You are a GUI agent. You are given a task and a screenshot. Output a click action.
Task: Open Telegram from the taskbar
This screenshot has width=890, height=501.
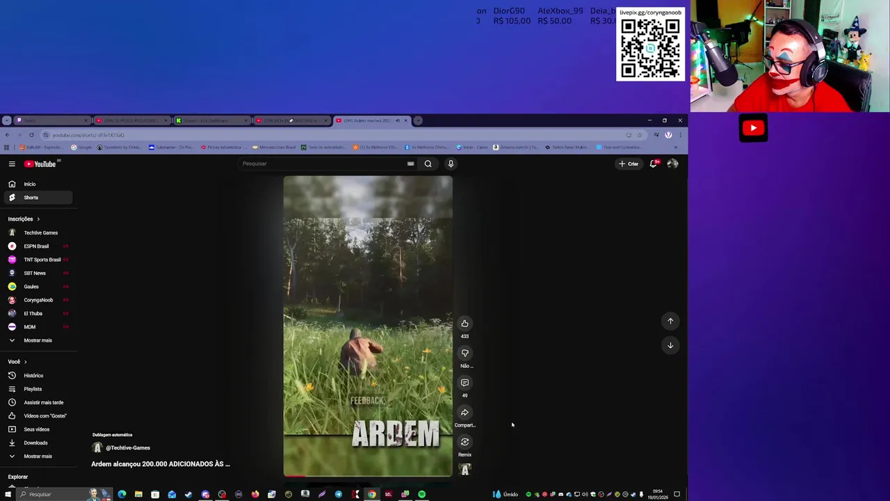click(x=339, y=494)
